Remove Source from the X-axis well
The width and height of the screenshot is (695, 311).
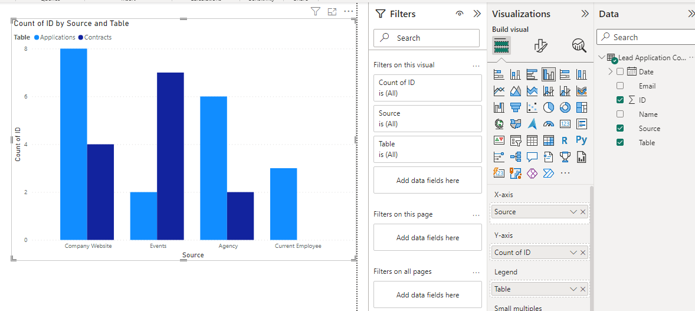point(583,212)
